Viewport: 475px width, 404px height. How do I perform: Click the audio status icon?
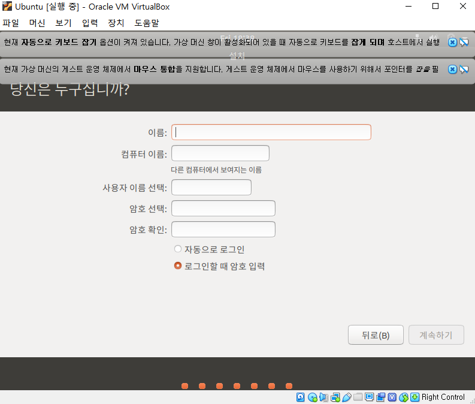[324, 397]
